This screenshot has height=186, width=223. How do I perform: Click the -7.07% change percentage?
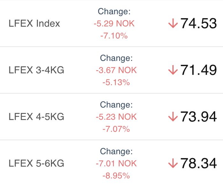pos(116,129)
